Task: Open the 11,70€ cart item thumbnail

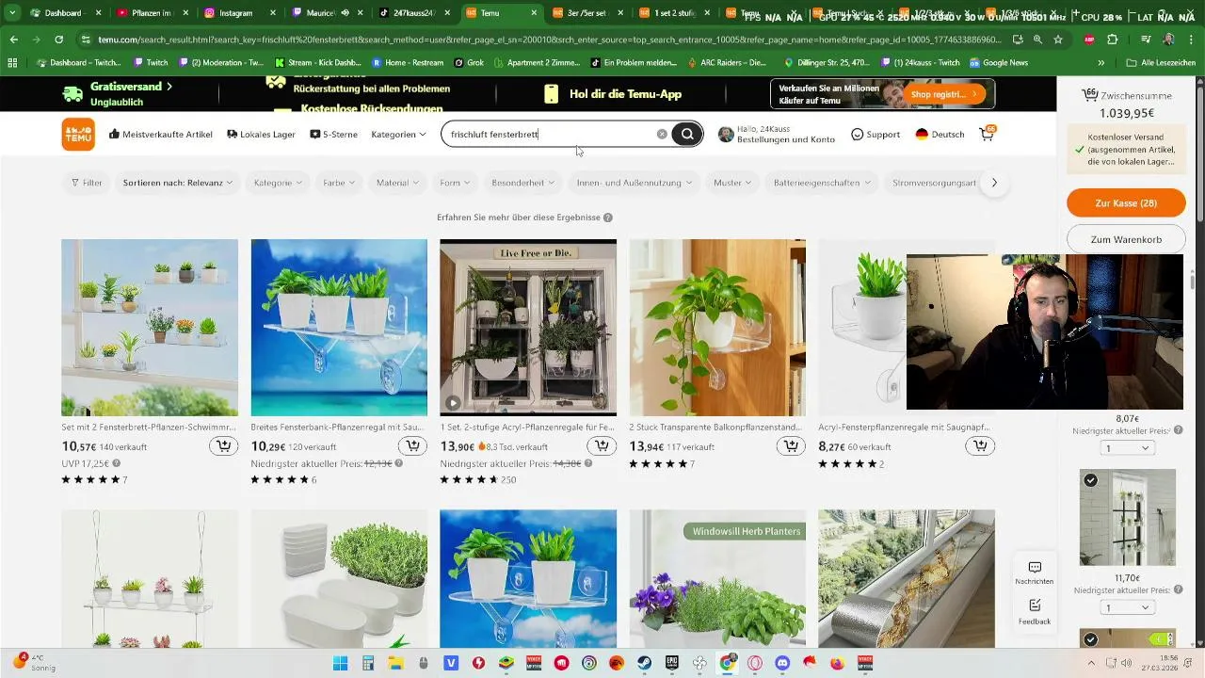Action: click(1127, 517)
